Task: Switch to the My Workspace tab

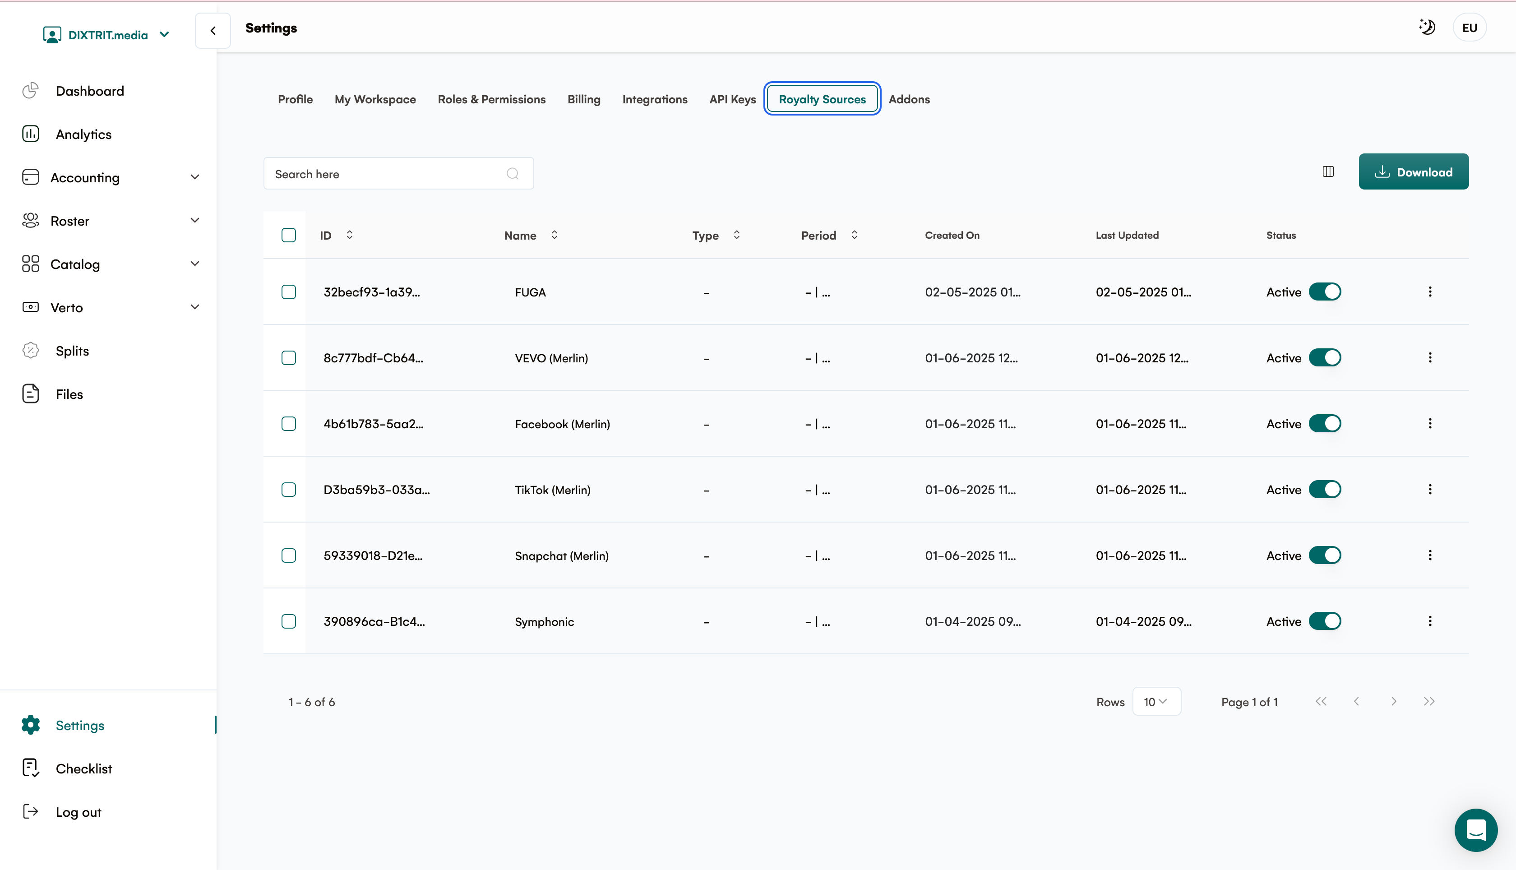Action: pos(375,99)
